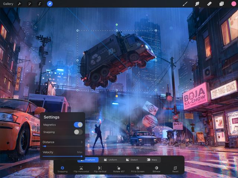Click the Distance value 3
The height and width of the screenshot is (178, 238).
[x=81, y=142]
